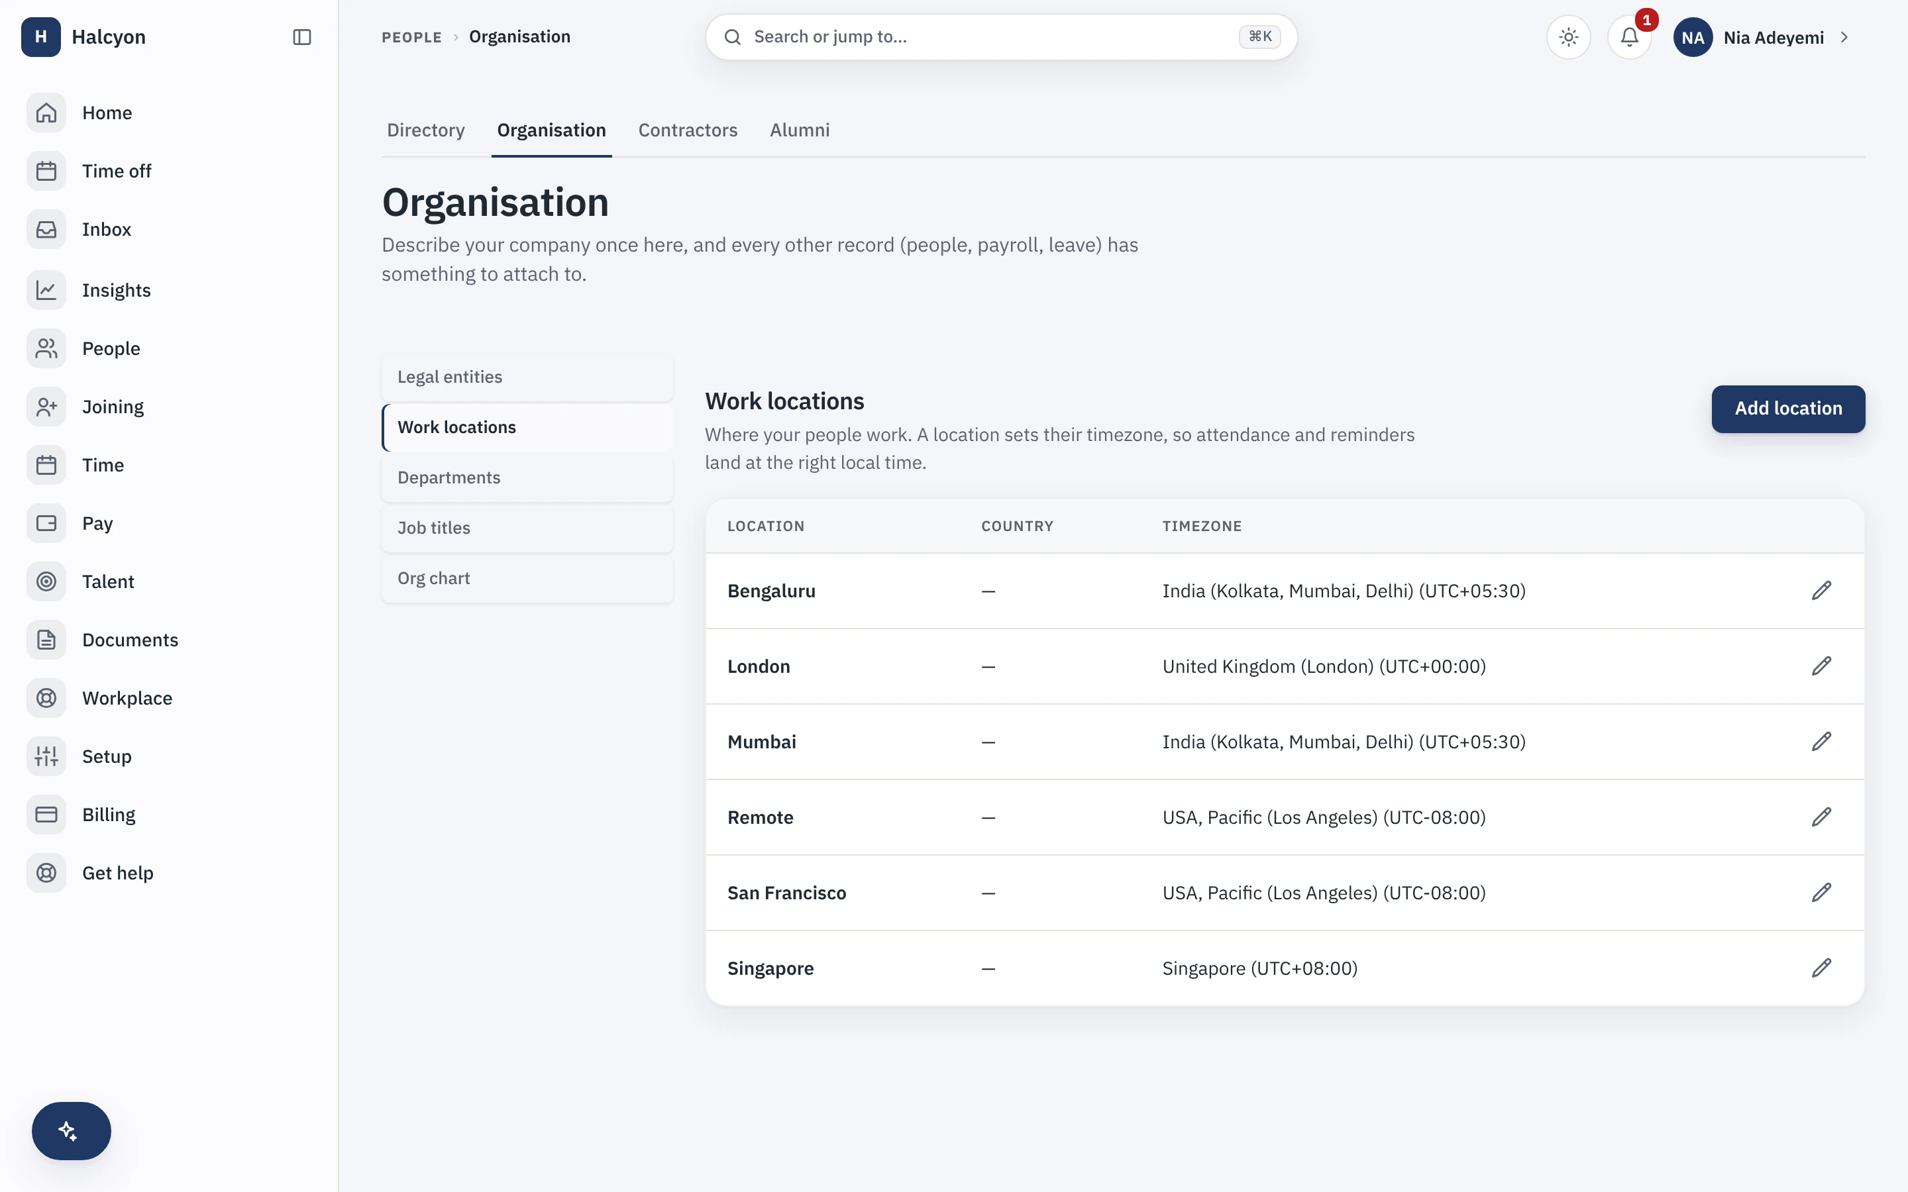The width and height of the screenshot is (1908, 1192).
Task: Go to Inbox in the sidebar
Action: [170, 229]
